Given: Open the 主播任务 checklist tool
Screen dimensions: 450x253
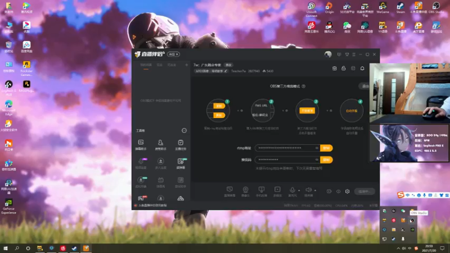Looking at the screenshot, I should [181, 144].
